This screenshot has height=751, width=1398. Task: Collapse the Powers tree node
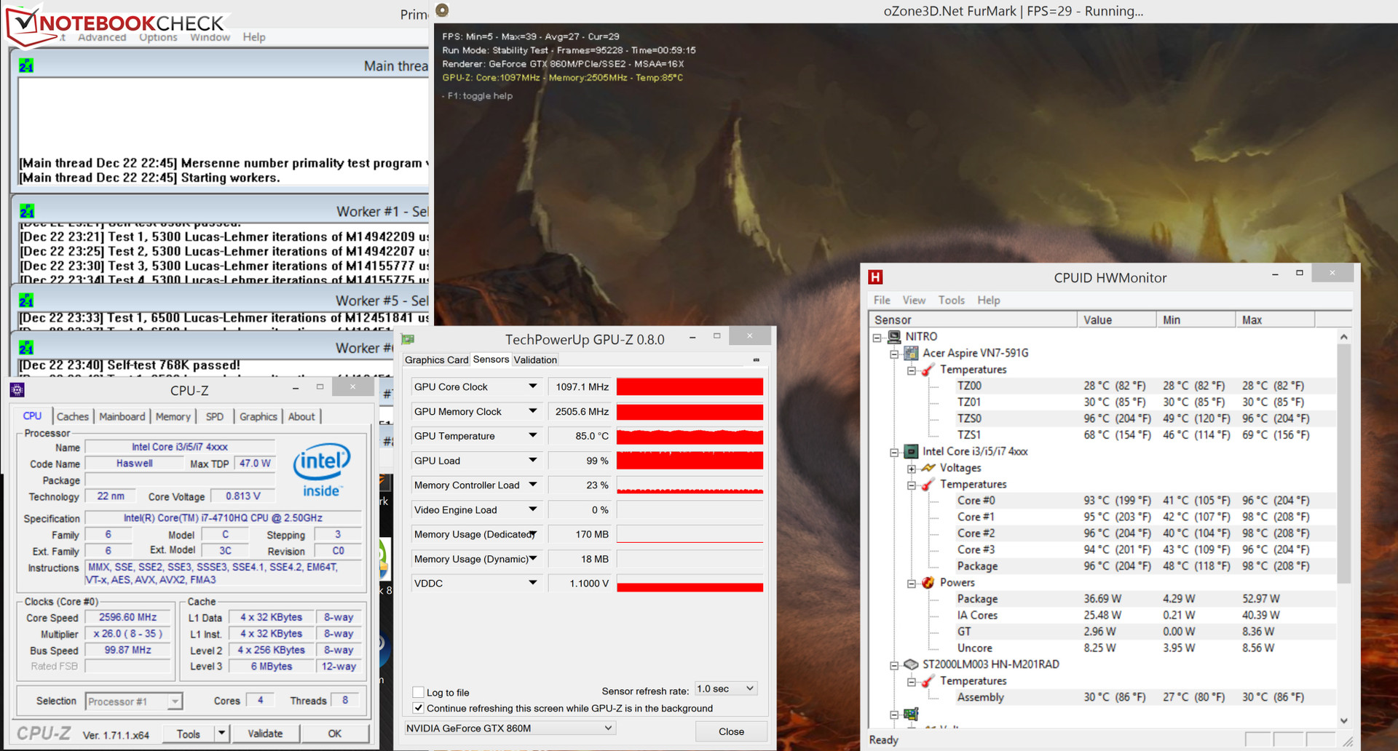click(912, 583)
